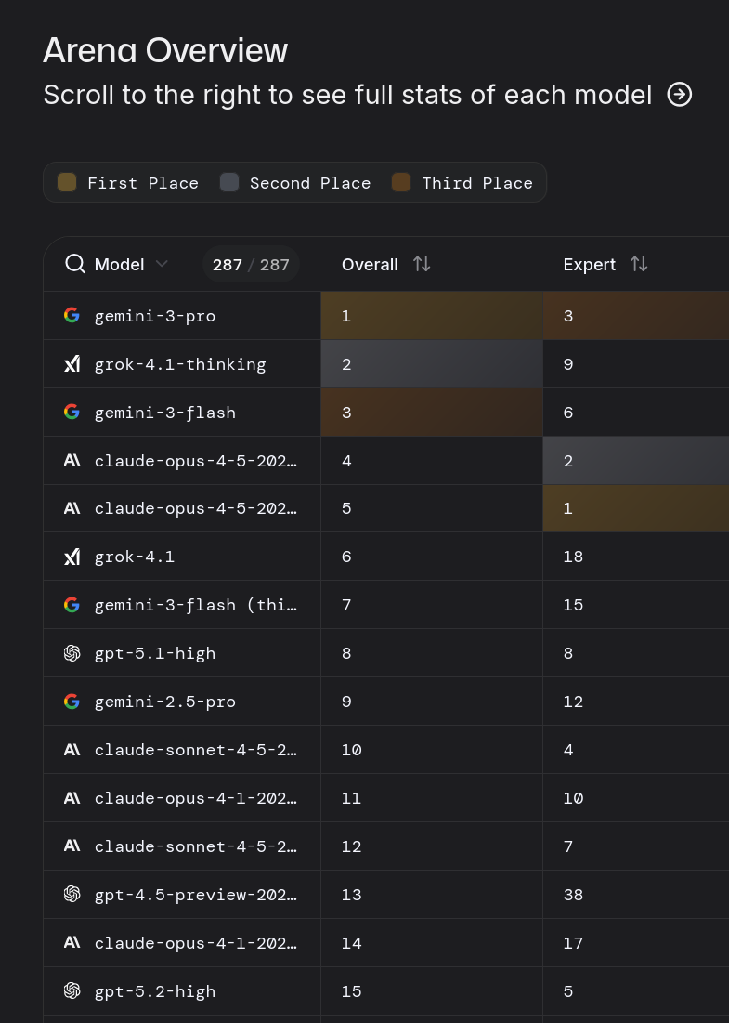This screenshot has height=1023, width=729.
Task: Open the gemini-3-flash model name link
Action: pyautogui.click(x=165, y=413)
